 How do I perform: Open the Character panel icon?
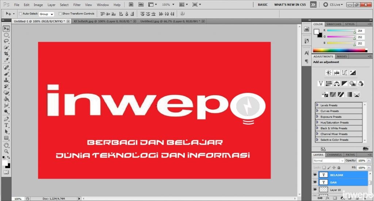306,53
